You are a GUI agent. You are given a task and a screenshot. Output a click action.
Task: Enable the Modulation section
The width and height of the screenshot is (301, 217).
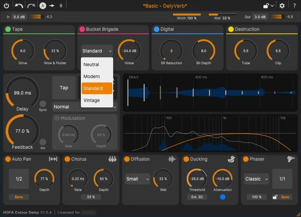[57, 118]
